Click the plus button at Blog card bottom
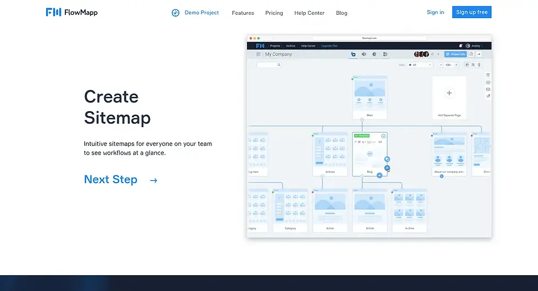The height and width of the screenshot is (291, 538). pyautogui.click(x=379, y=175)
